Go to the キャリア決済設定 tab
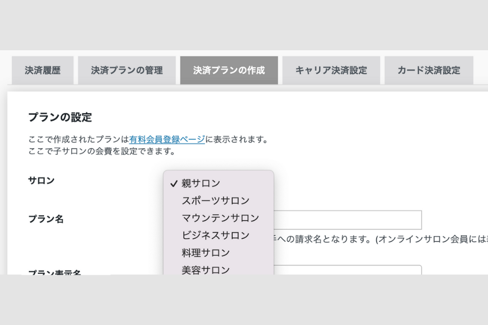Viewport: 488px width, 325px height. 331,70
